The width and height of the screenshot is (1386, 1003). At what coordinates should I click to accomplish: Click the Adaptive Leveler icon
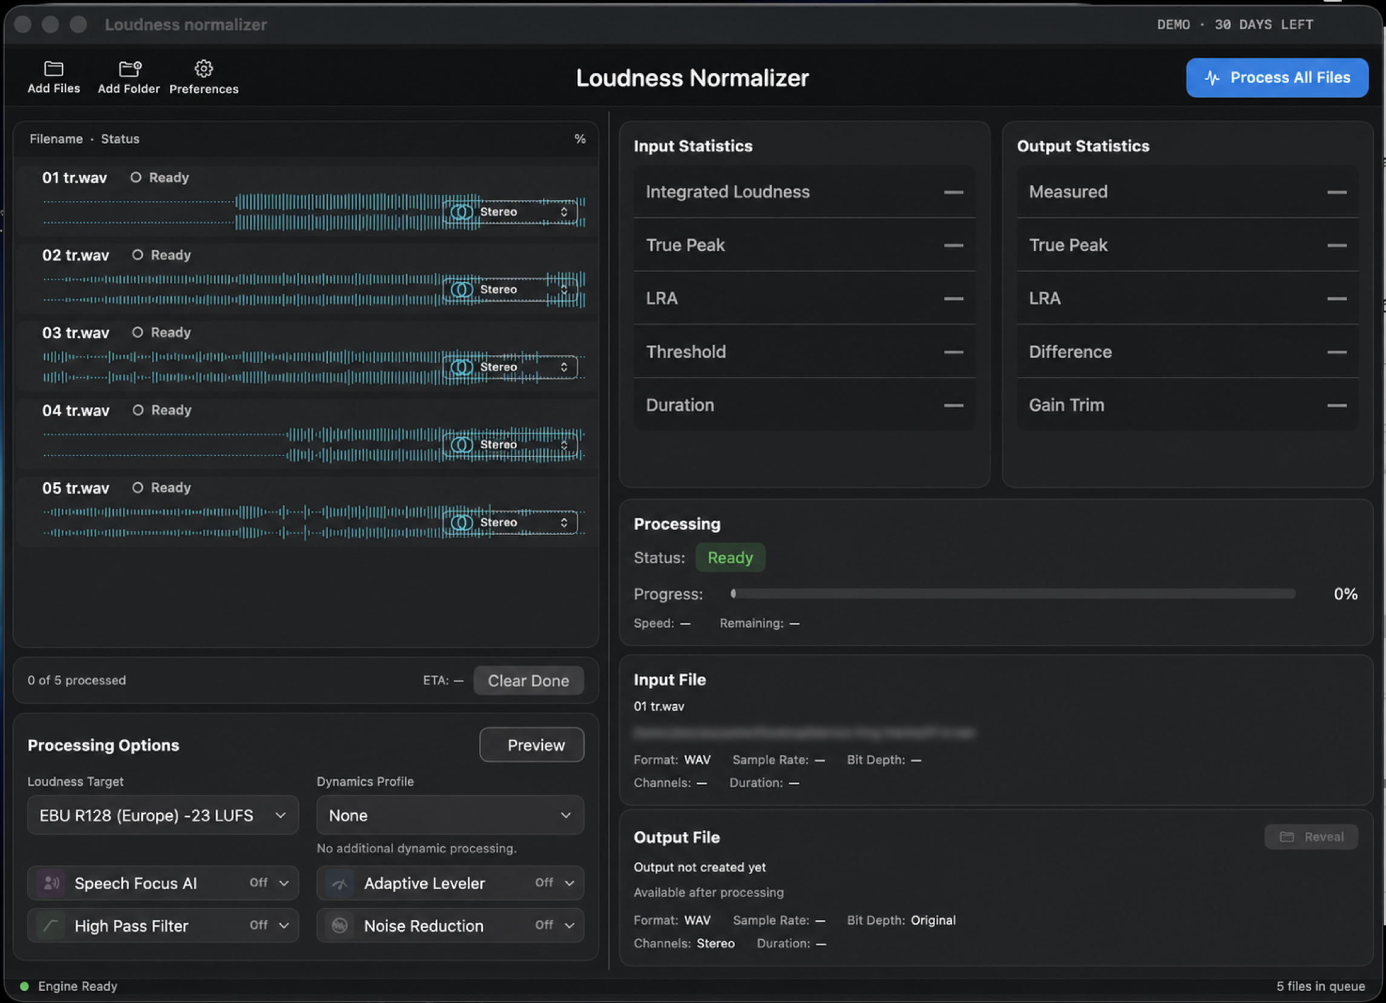pyautogui.click(x=339, y=883)
